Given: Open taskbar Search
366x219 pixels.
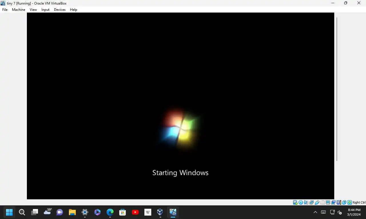Looking at the screenshot, I should click(22, 212).
